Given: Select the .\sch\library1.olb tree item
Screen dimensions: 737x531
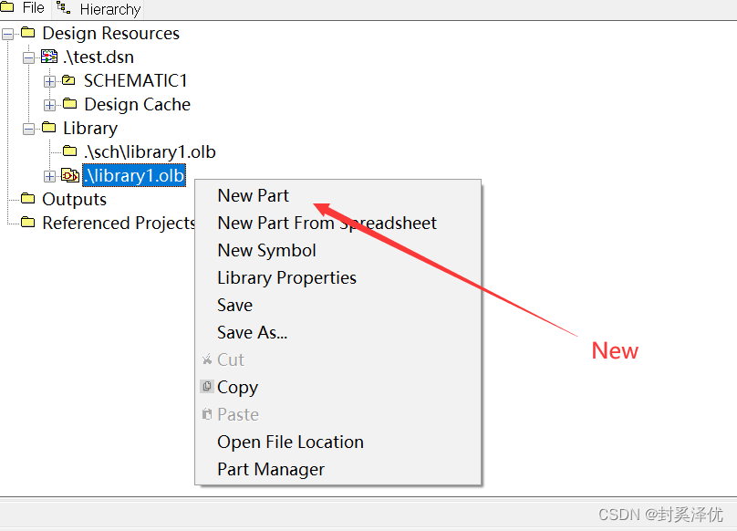Looking at the screenshot, I should pyautogui.click(x=150, y=151).
